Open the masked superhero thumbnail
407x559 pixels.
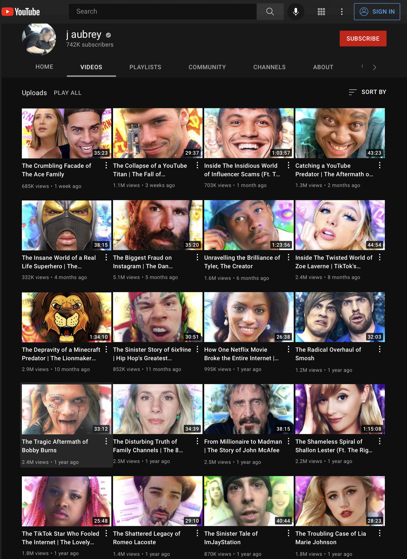point(66,225)
